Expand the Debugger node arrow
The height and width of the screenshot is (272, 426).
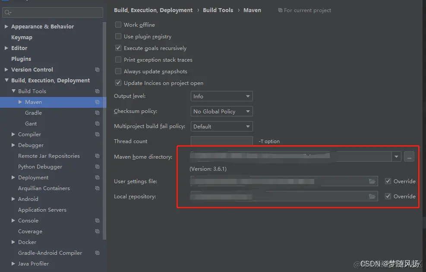[13, 145]
